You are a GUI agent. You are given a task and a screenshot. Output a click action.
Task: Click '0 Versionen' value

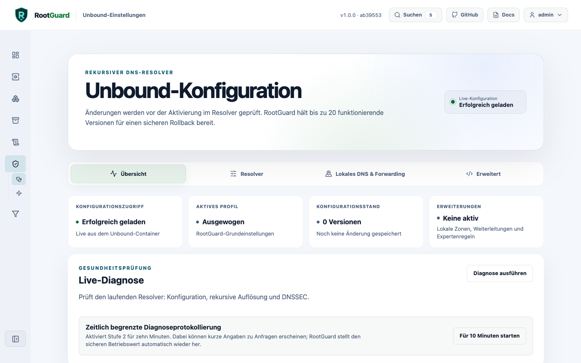(x=342, y=222)
